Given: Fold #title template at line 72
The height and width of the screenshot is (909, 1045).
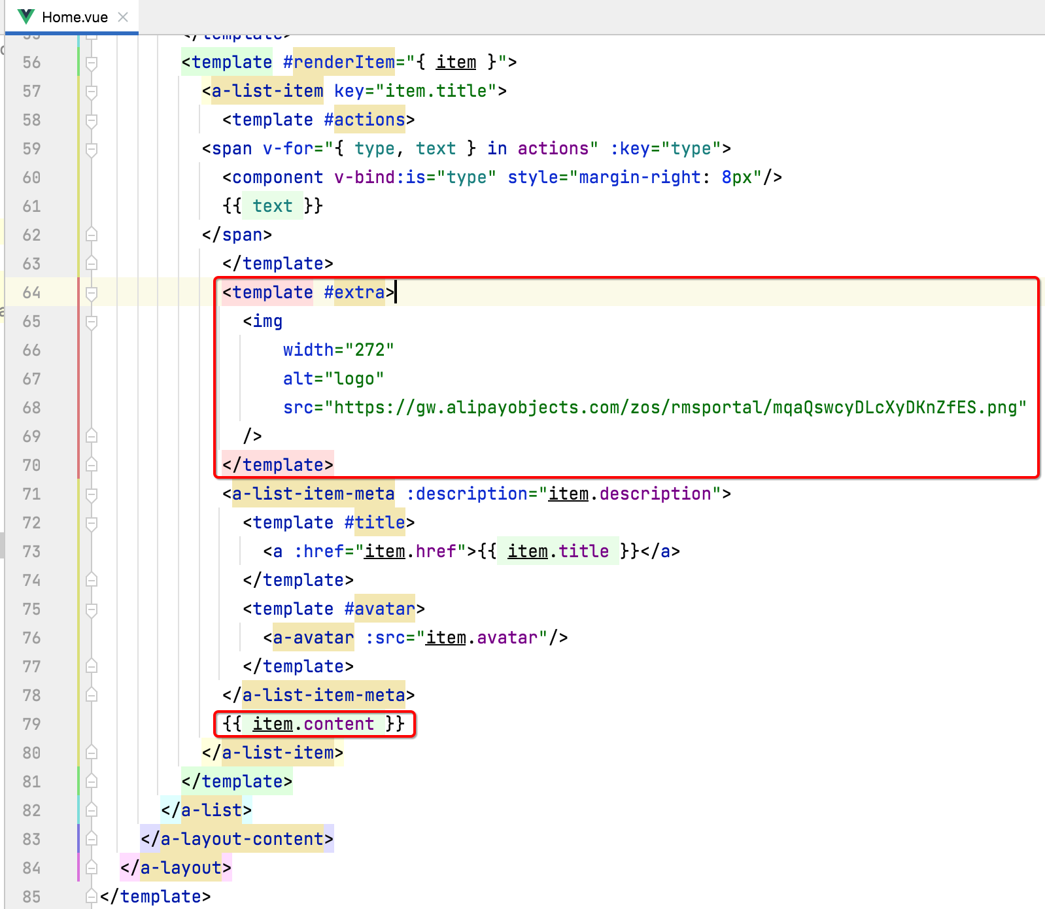Looking at the screenshot, I should 92,523.
